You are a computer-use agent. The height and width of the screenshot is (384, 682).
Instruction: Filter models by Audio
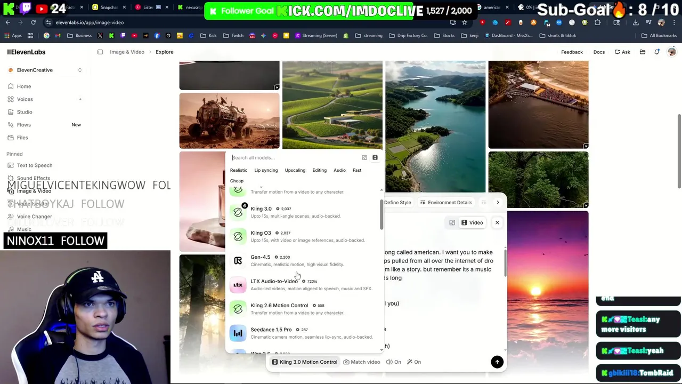coord(339,170)
